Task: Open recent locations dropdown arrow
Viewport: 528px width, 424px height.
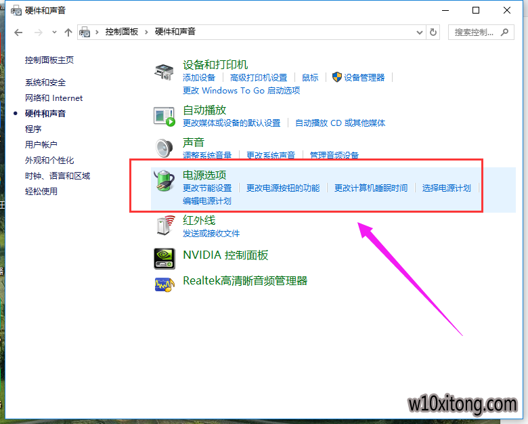Action: click(x=54, y=33)
